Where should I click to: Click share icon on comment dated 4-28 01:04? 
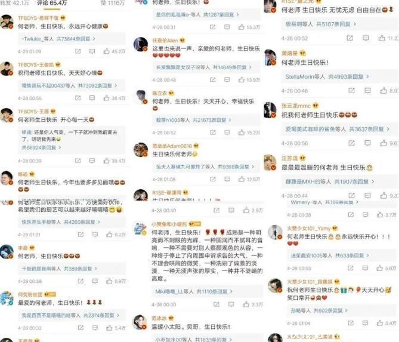pos(351,323)
